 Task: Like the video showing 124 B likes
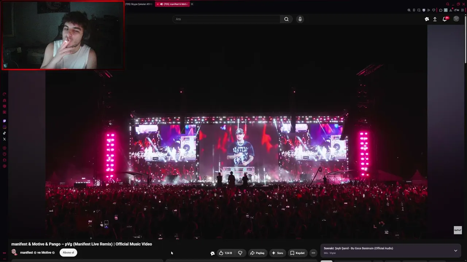[x=225, y=253]
